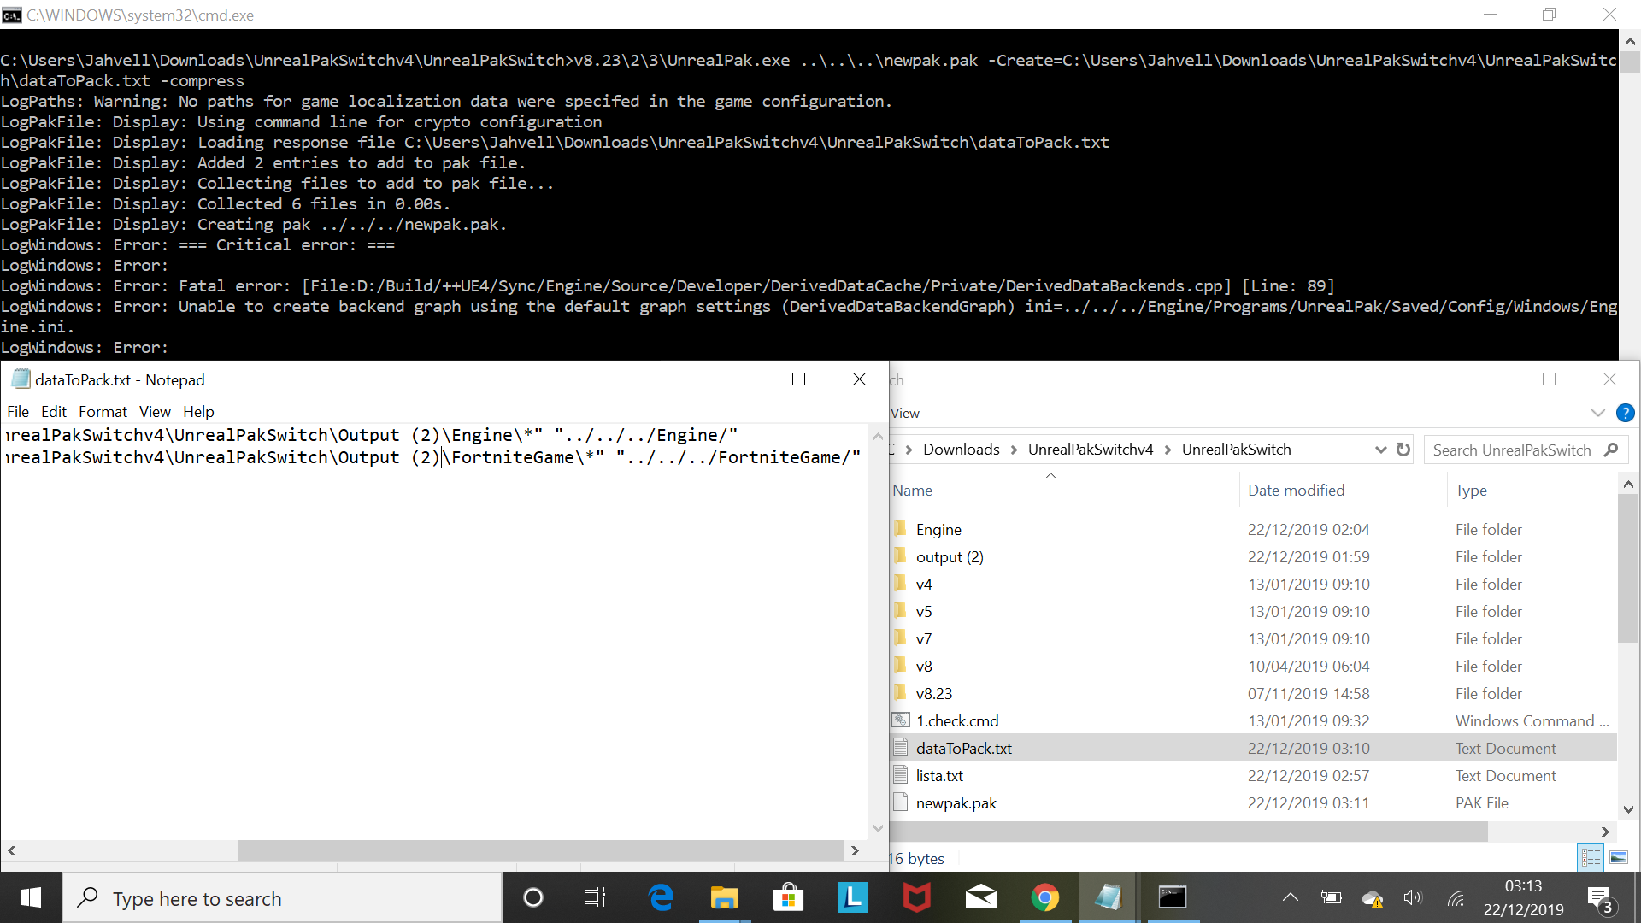
Task: Click the Cortana circle icon
Action: pos(532,897)
